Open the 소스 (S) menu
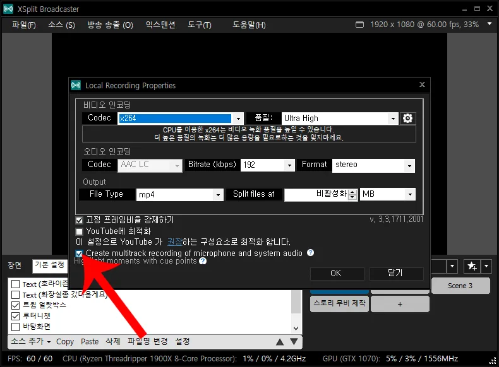The height and width of the screenshot is (367, 499). tap(61, 25)
